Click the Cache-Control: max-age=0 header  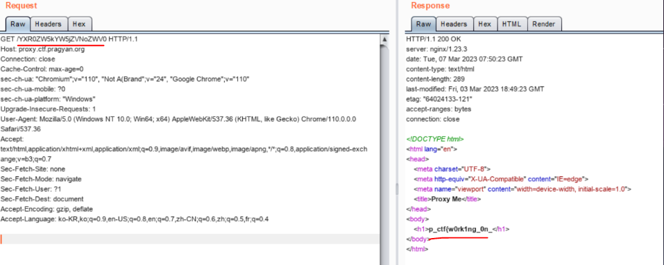pyautogui.click(x=42, y=68)
